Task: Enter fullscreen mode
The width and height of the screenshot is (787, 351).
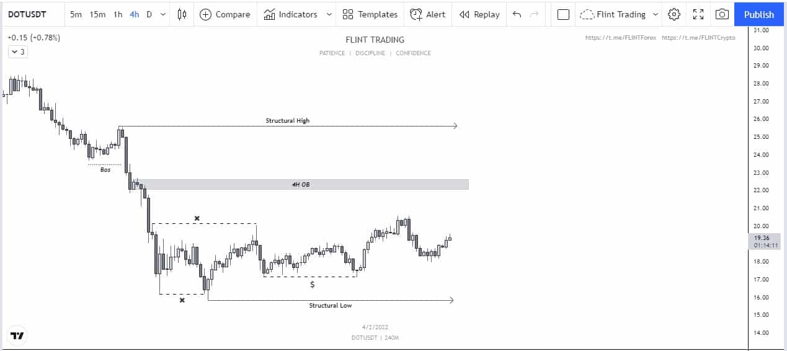Action: point(698,14)
